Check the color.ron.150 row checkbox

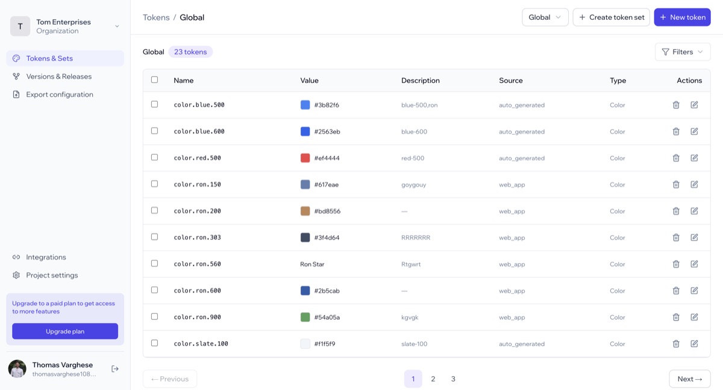click(154, 184)
